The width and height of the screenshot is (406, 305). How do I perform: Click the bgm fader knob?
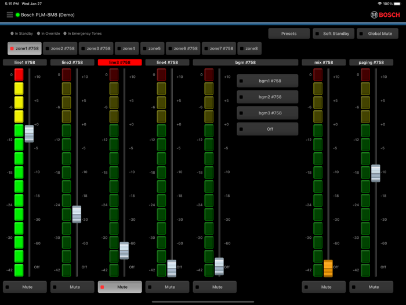[x=219, y=266]
